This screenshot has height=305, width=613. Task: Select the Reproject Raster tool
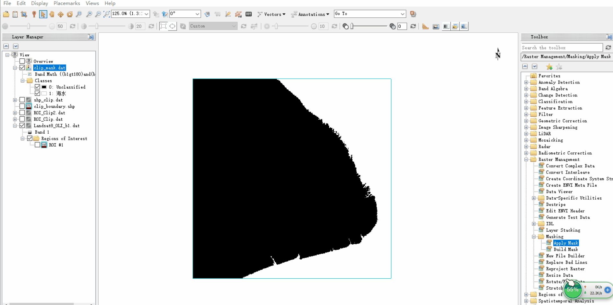565,269
